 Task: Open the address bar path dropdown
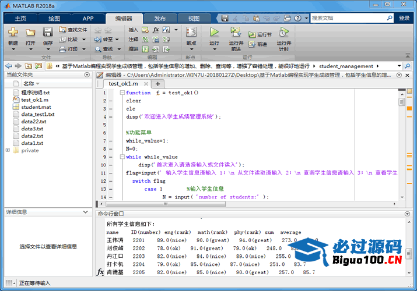coord(399,66)
